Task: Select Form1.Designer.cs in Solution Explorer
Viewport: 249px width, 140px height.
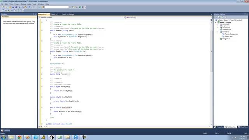Action: [231, 34]
